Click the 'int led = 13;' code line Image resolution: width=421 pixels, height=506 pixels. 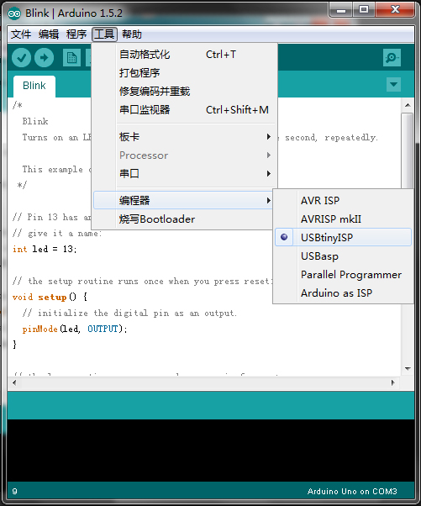click(45, 249)
